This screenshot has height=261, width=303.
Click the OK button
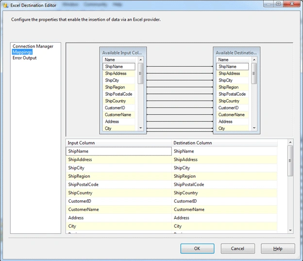pyautogui.click(x=197, y=248)
